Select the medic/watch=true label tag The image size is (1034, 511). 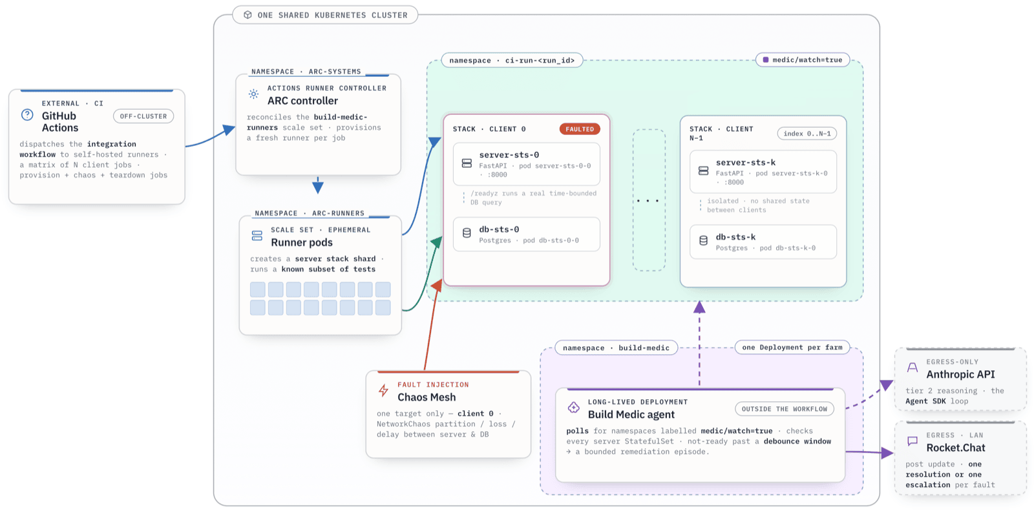pyautogui.click(x=802, y=60)
